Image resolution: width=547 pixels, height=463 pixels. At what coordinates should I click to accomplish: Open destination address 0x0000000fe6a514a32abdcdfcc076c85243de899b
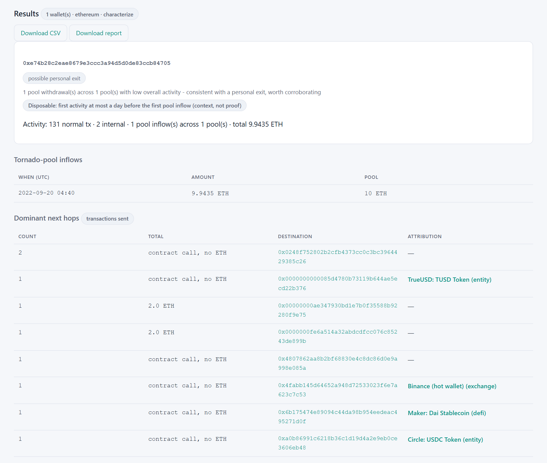tap(338, 336)
